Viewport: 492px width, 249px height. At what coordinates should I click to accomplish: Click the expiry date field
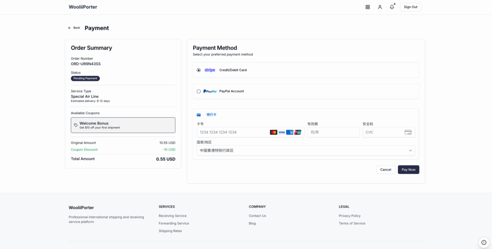tap(333, 132)
